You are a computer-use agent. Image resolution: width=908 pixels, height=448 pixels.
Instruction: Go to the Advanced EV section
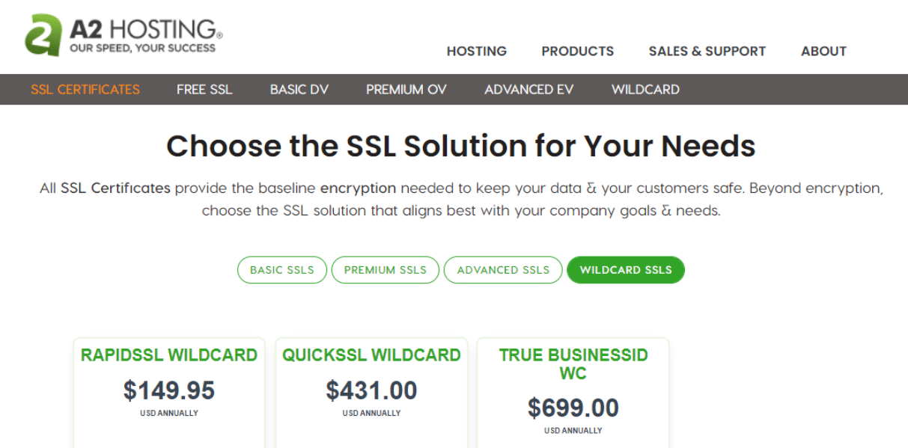[528, 90]
